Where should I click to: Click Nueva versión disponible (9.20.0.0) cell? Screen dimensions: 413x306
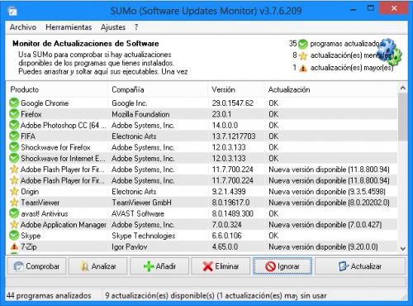323,246
